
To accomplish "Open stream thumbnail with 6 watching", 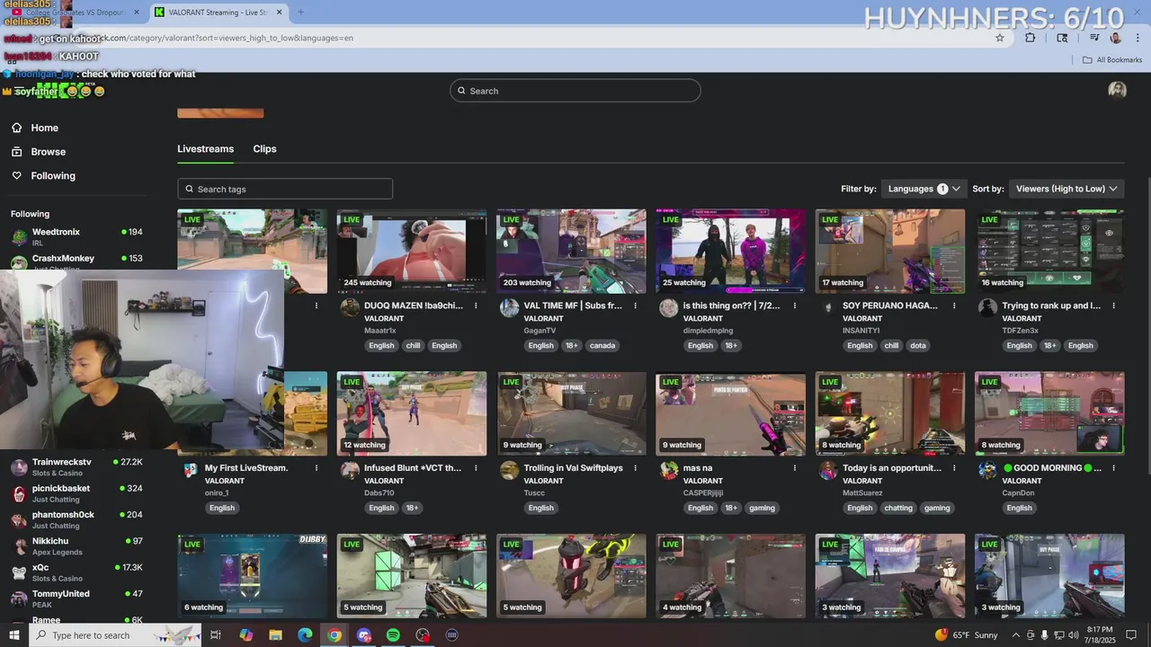I will (253, 576).
